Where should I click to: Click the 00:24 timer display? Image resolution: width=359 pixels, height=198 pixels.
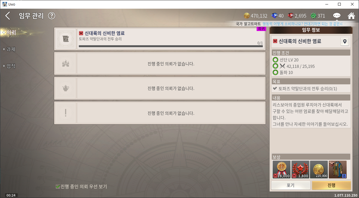pyautogui.click(x=11, y=195)
